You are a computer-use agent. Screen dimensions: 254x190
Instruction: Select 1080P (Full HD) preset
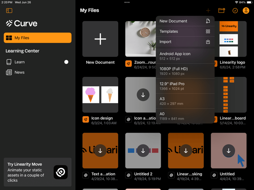pyautogui.click(x=185, y=71)
